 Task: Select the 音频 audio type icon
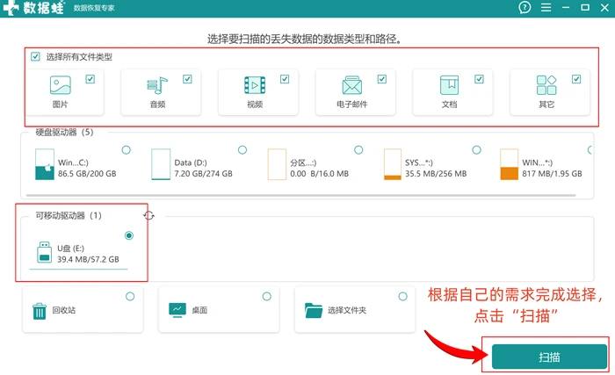click(x=157, y=85)
